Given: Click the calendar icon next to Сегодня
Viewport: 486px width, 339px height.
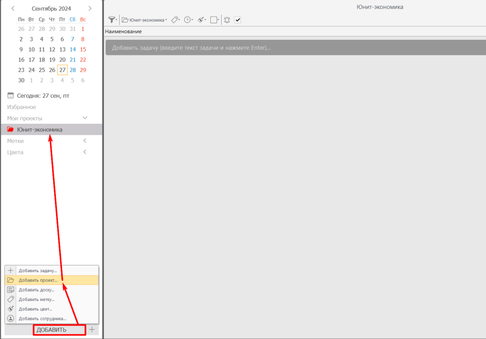Looking at the screenshot, I should tap(10, 95).
